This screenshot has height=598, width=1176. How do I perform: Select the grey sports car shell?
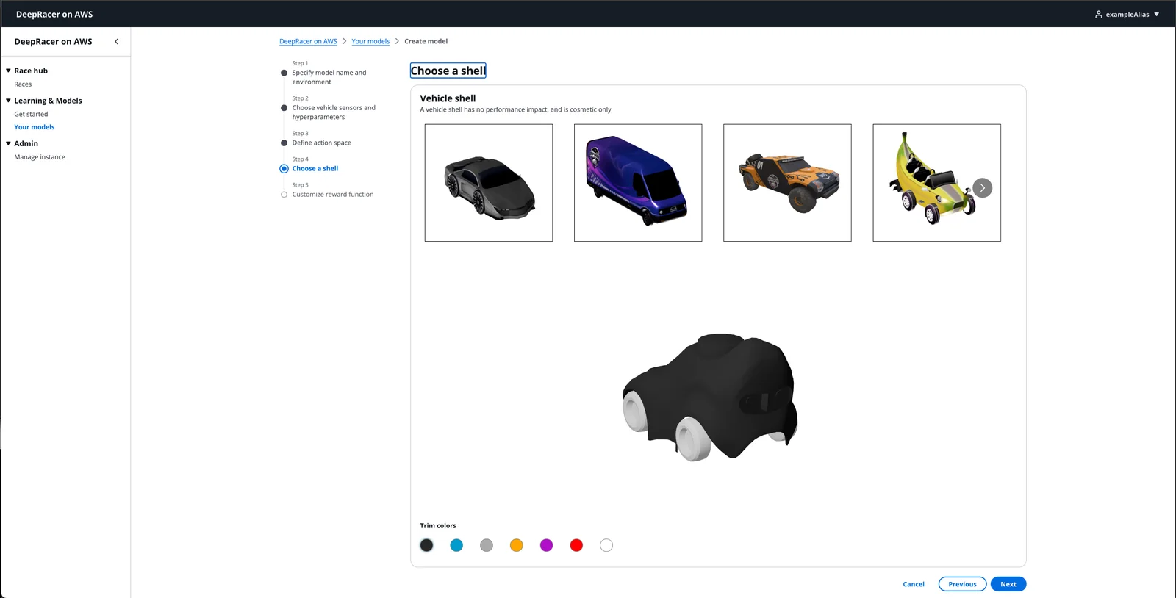[x=489, y=183]
